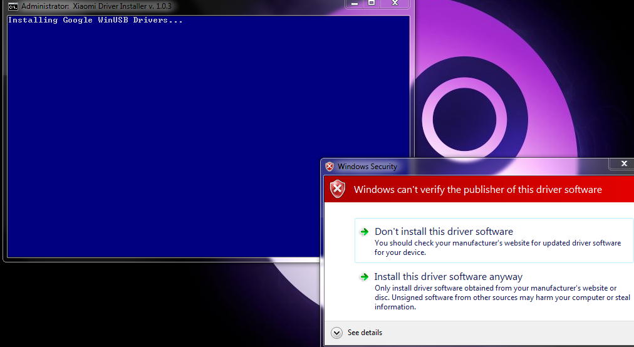Click the large red shield icon in warning banner
Screen dimensions: 634x347
coord(338,189)
